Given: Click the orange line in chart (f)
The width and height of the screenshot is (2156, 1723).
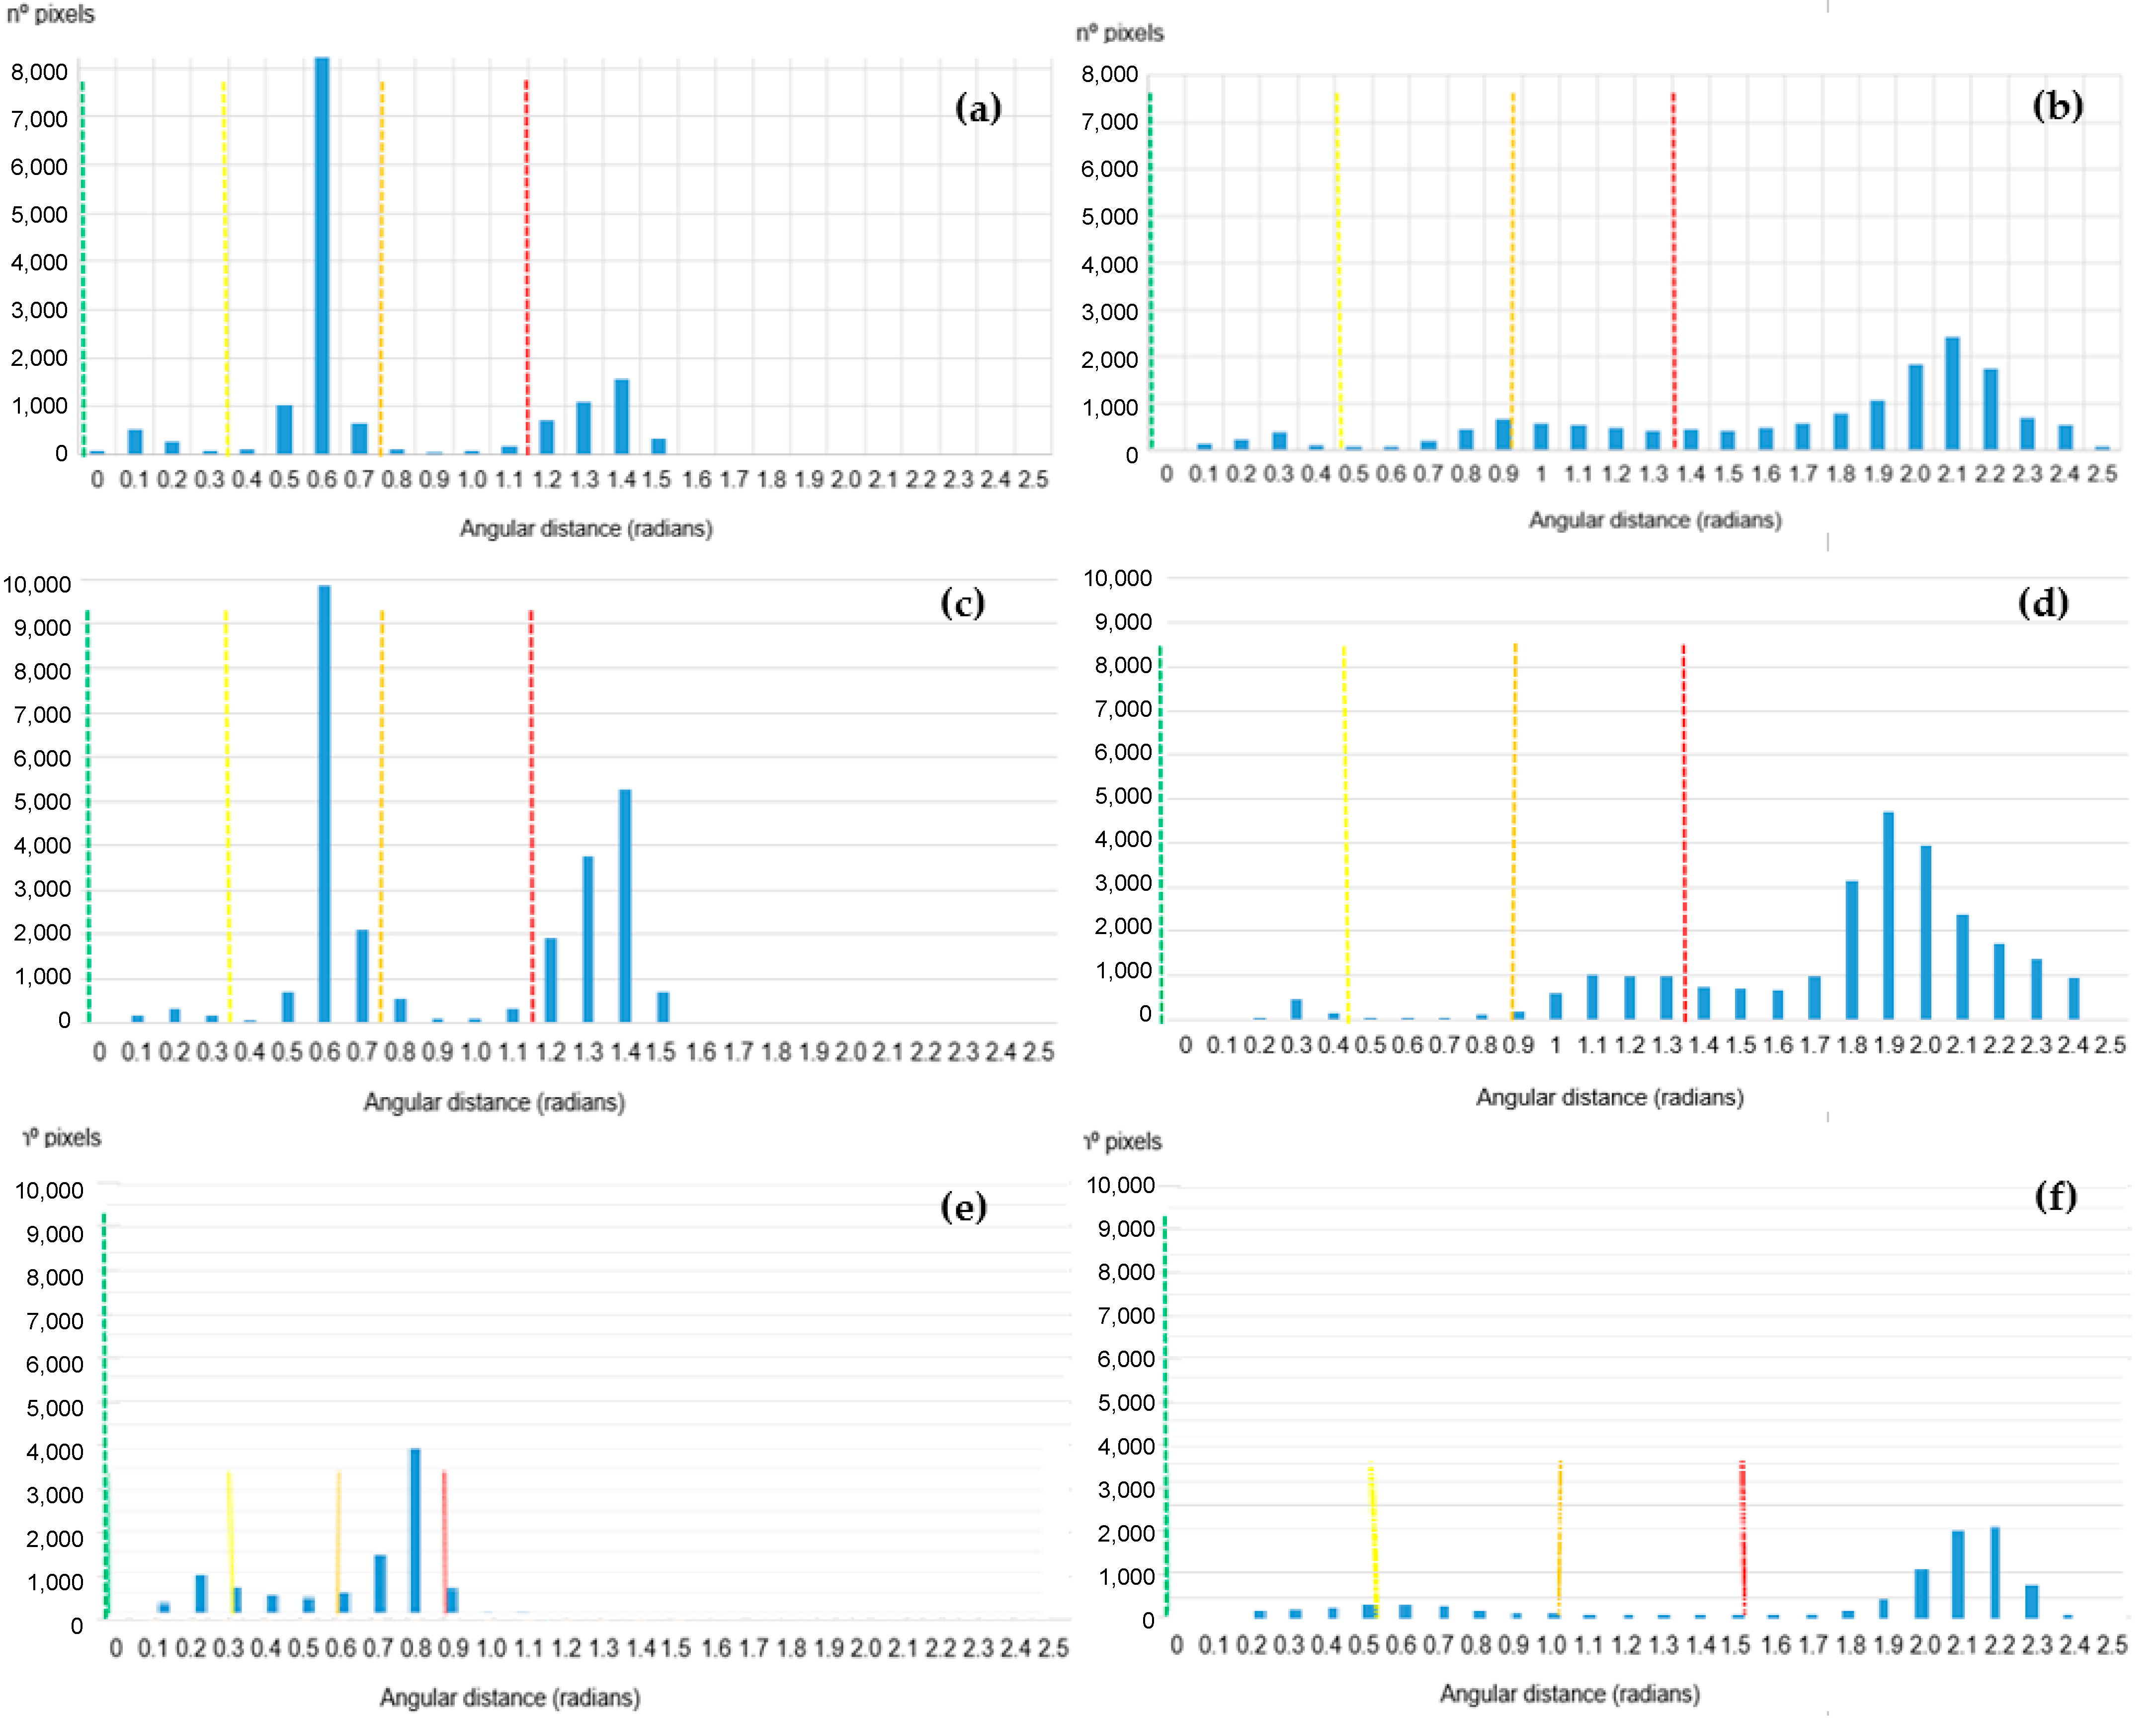Looking at the screenshot, I should click(1559, 1535).
